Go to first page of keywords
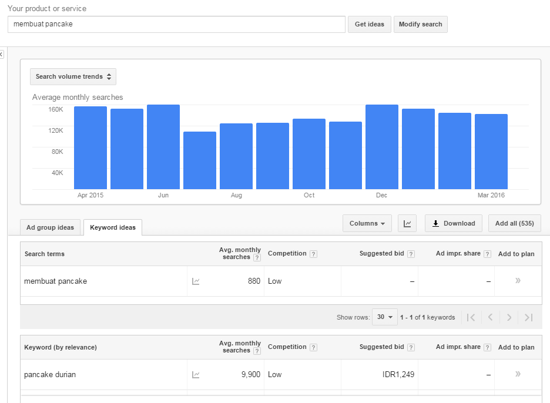 coord(471,317)
